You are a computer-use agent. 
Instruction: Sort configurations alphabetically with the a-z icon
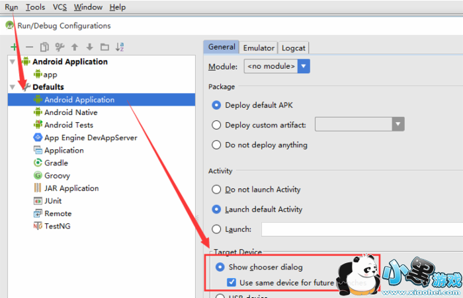pos(120,47)
